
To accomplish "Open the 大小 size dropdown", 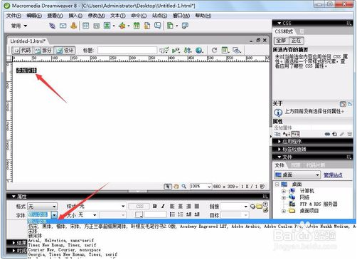I will (x=88, y=215).
